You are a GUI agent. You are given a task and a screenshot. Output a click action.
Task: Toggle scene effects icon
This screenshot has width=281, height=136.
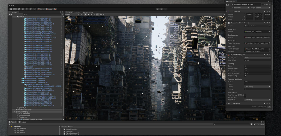pos(91,14)
